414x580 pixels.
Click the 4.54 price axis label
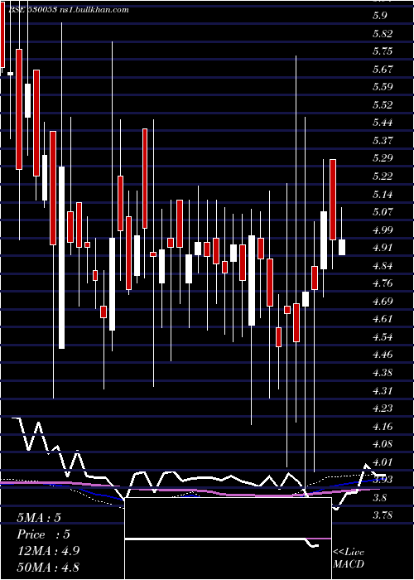tap(383, 336)
